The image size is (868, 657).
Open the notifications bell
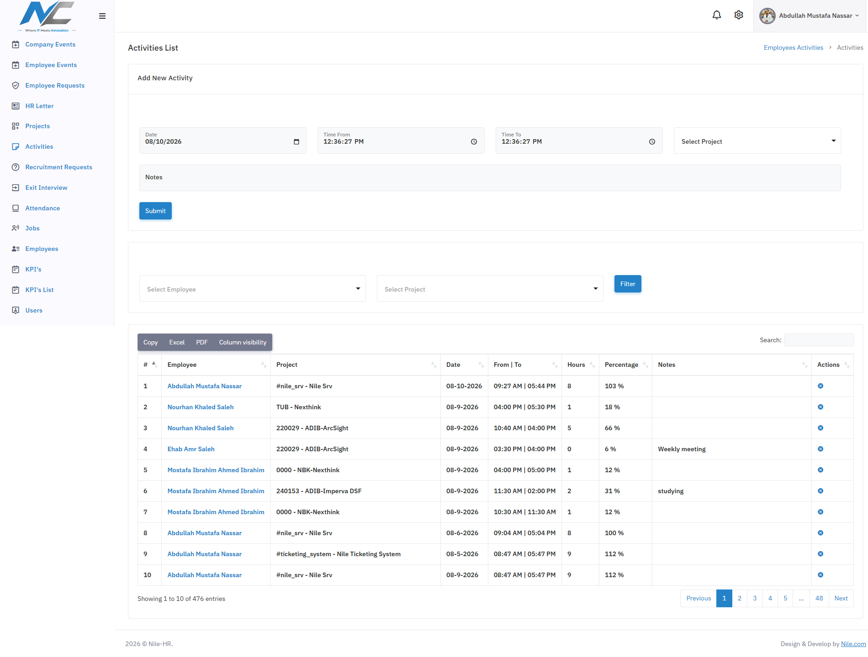tap(717, 15)
